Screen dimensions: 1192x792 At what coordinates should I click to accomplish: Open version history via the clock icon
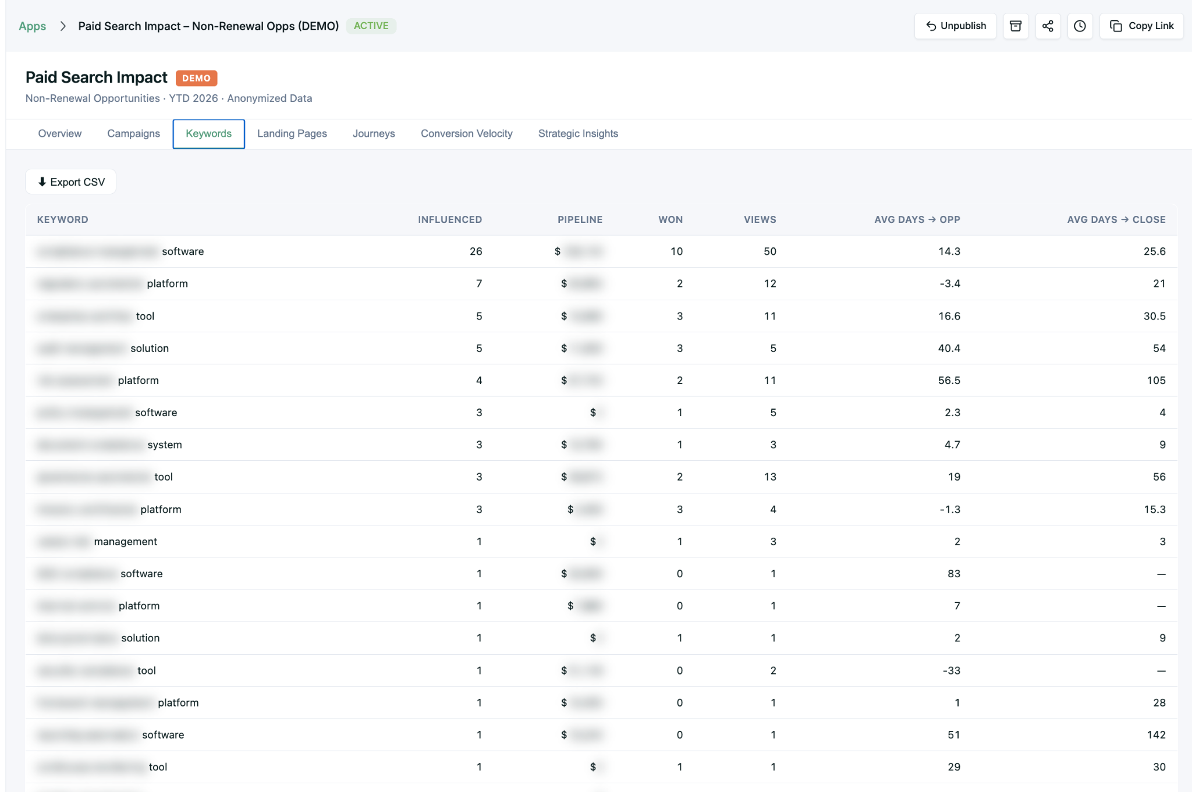pos(1080,26)
